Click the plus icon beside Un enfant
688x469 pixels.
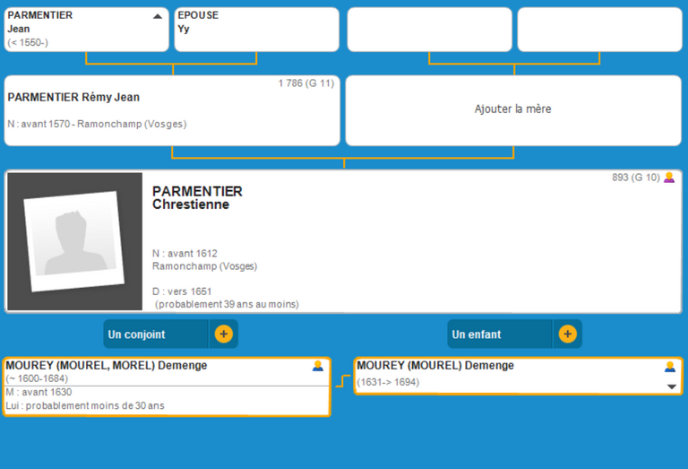point(567,334)
